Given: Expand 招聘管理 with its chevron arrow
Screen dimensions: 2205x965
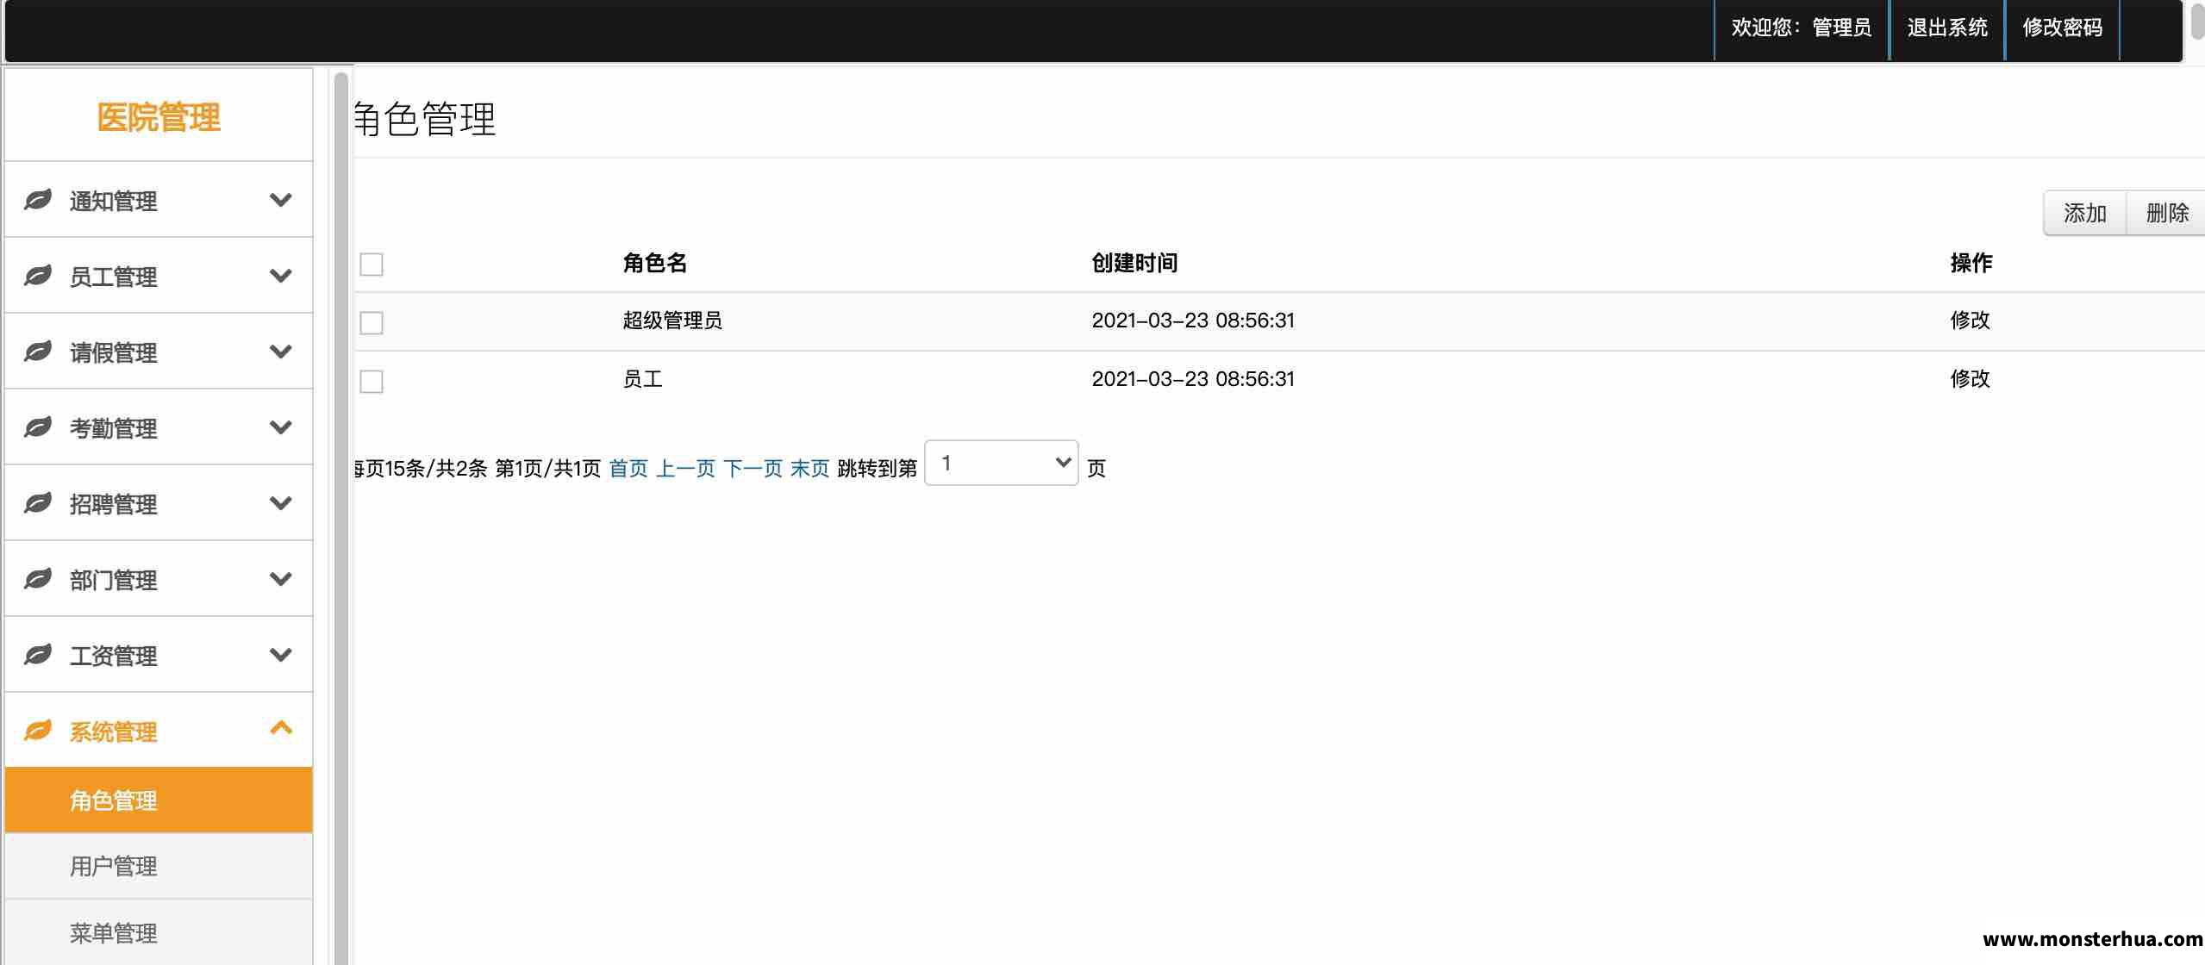Looking at the screenshot, I should point(280,503).
